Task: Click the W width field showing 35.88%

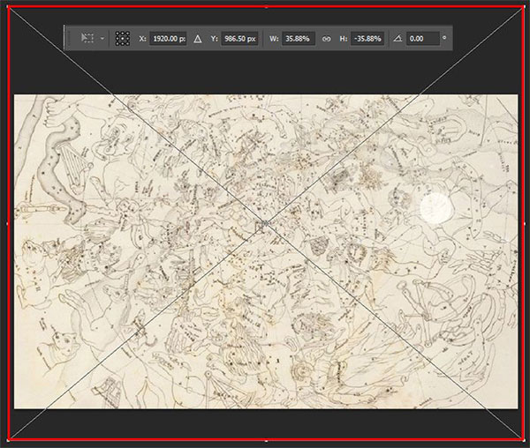Action: [299, 39]
